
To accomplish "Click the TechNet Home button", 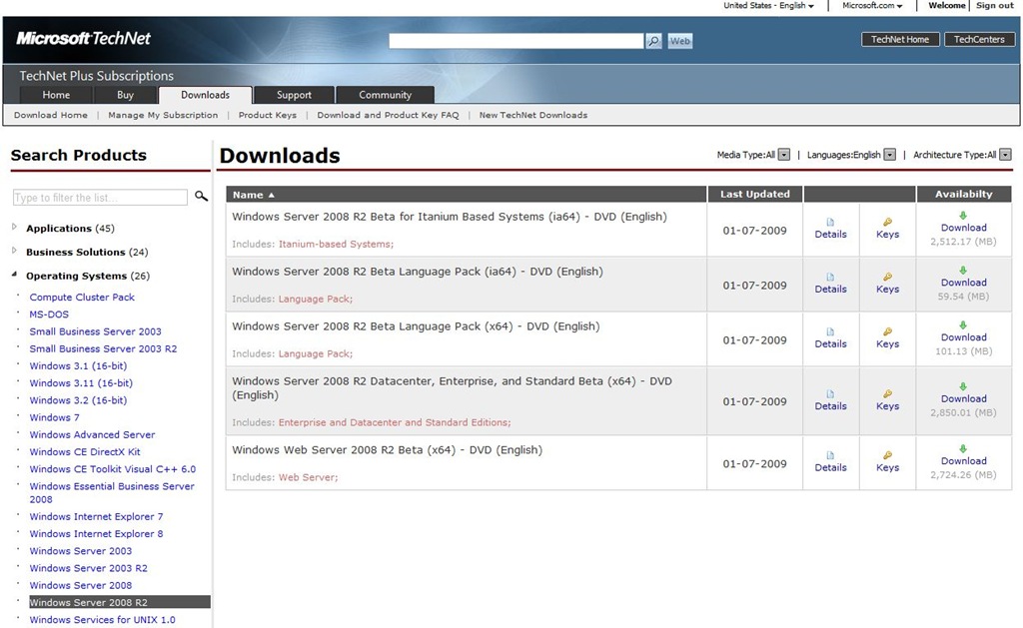I will [x=900, y=39].
